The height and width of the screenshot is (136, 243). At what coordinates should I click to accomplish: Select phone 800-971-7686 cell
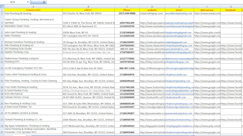pyautogui.click(x=127, y=49)
